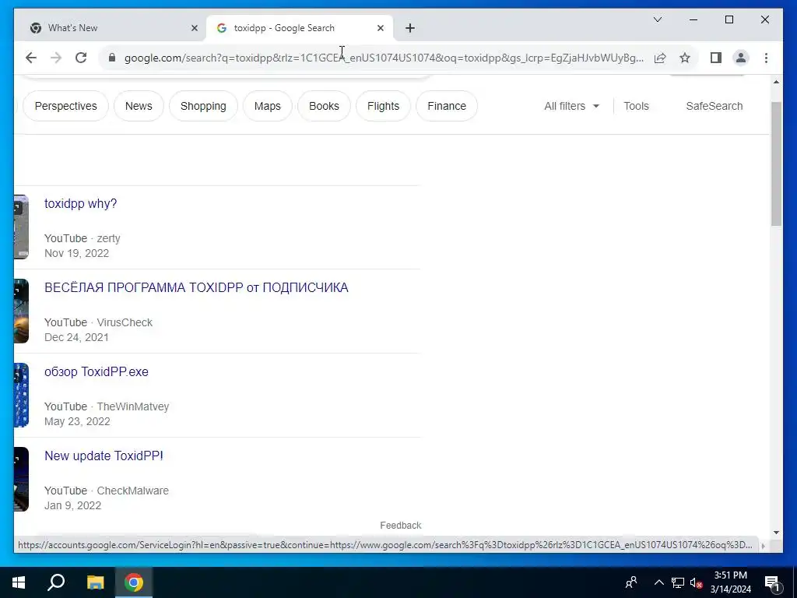Screen dimensions: 797x598
Task: Go back using the browser back arrow
Action: [x=31, y=58]
